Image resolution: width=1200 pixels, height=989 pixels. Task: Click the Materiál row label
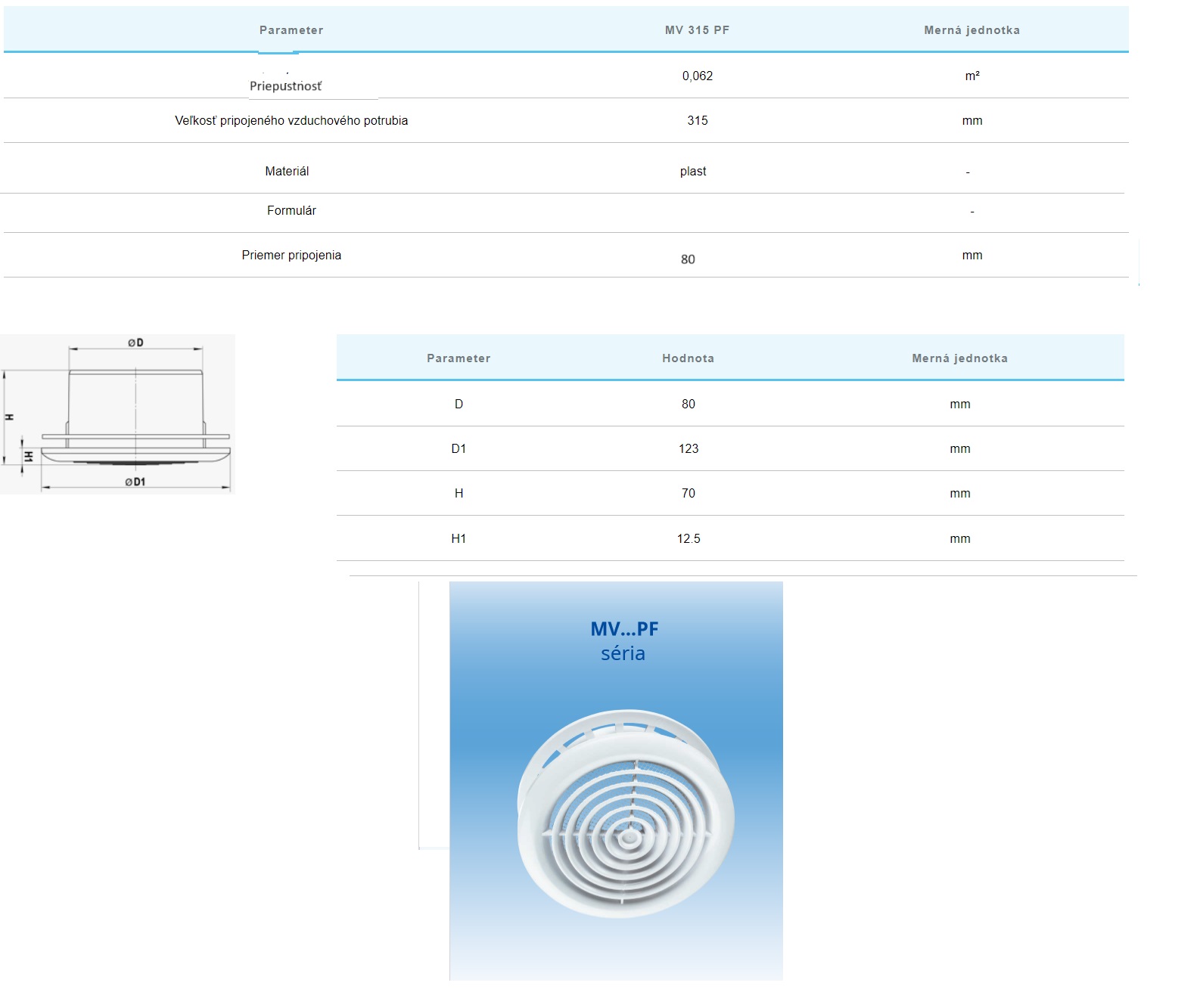pyautogui.click(x=287, y=171)
